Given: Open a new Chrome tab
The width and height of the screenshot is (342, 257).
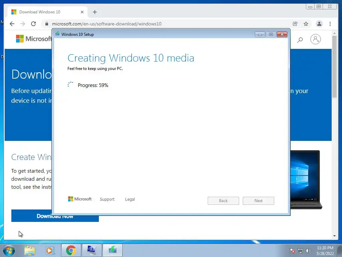Looking at the screenshot, I should tap(95, 12).
